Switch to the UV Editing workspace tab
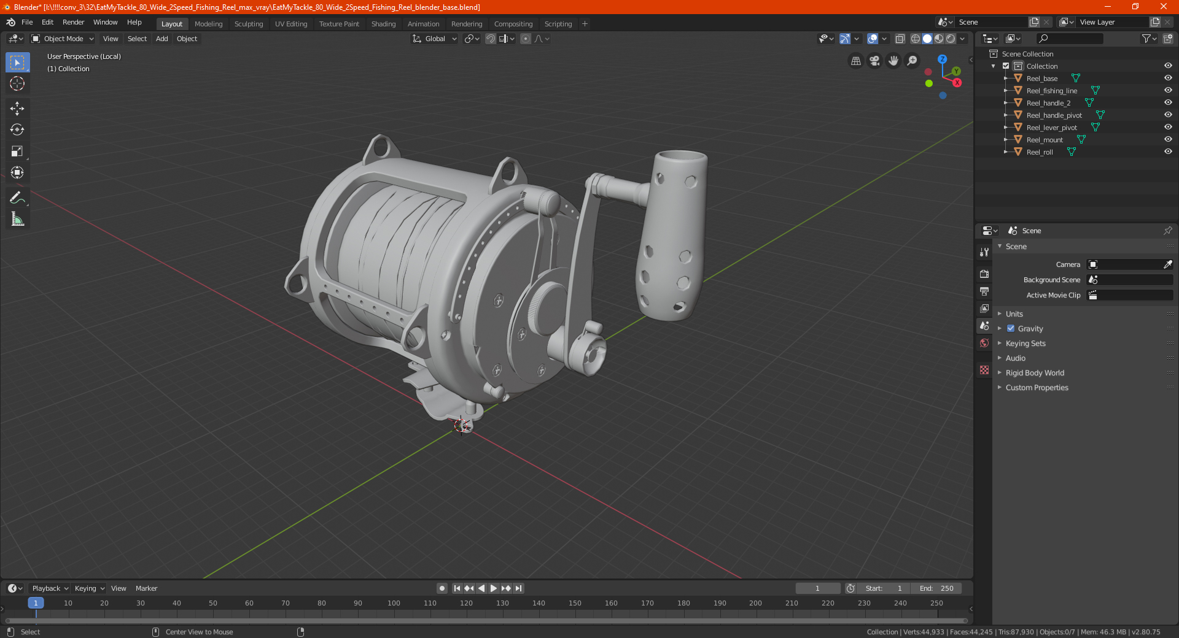Screen dimensions: 1179x638 tap(291, 24)
